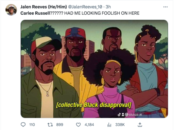Open tweet permalink via 3h timestamp
The image size is (174, 130).
pyautogui.click(x=108, y=7)
